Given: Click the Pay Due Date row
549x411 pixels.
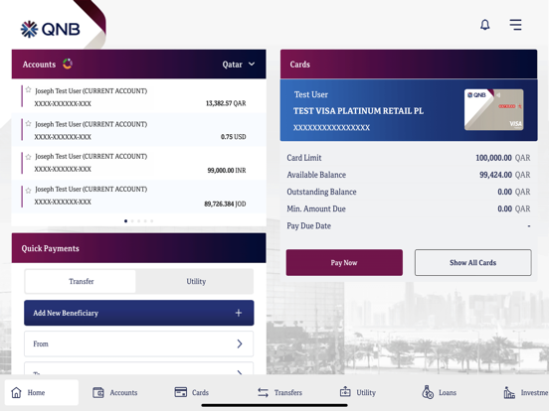Looking at the screenshot, I should pos(409,226).
